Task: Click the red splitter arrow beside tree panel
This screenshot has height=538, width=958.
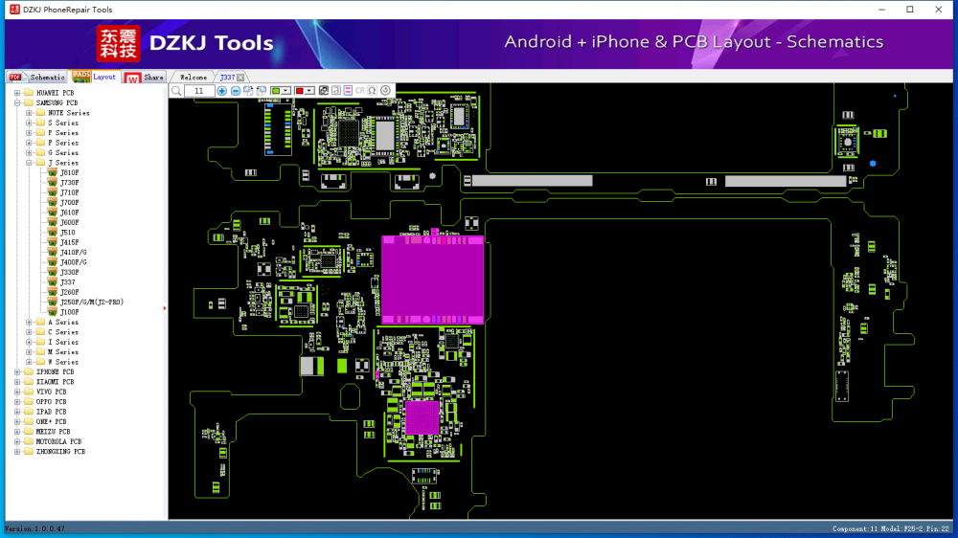Action: [165, 308]
